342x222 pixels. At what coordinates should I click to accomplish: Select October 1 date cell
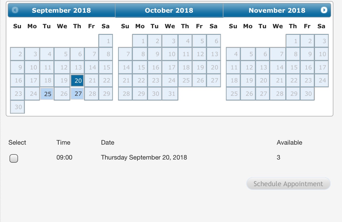[x=140, y=41]
